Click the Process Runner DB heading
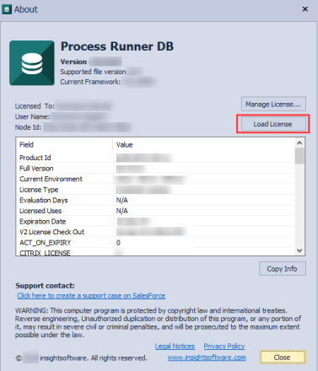 pyautogui.click(x=117, y=46)
